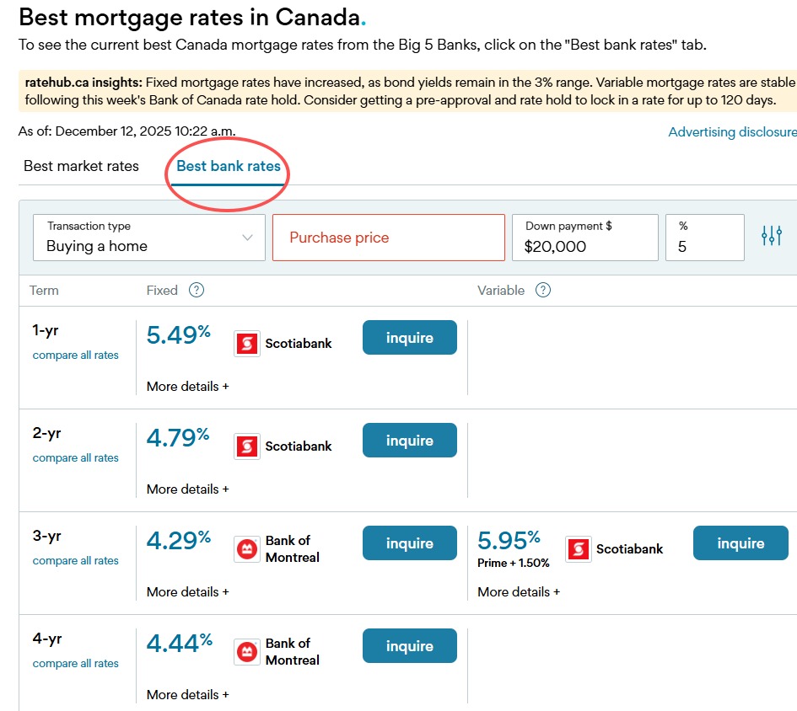
Task: Click the Down payment $ field
Action: click(584, 238)
